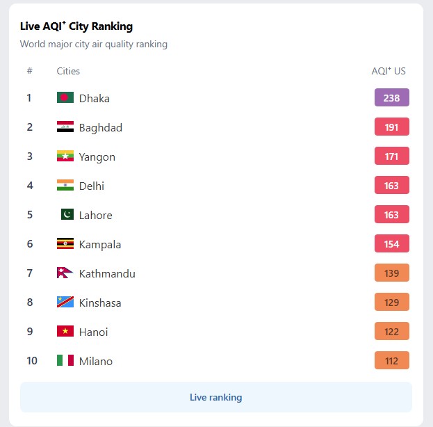Click the Cities column header

click(x=68, y=72)
